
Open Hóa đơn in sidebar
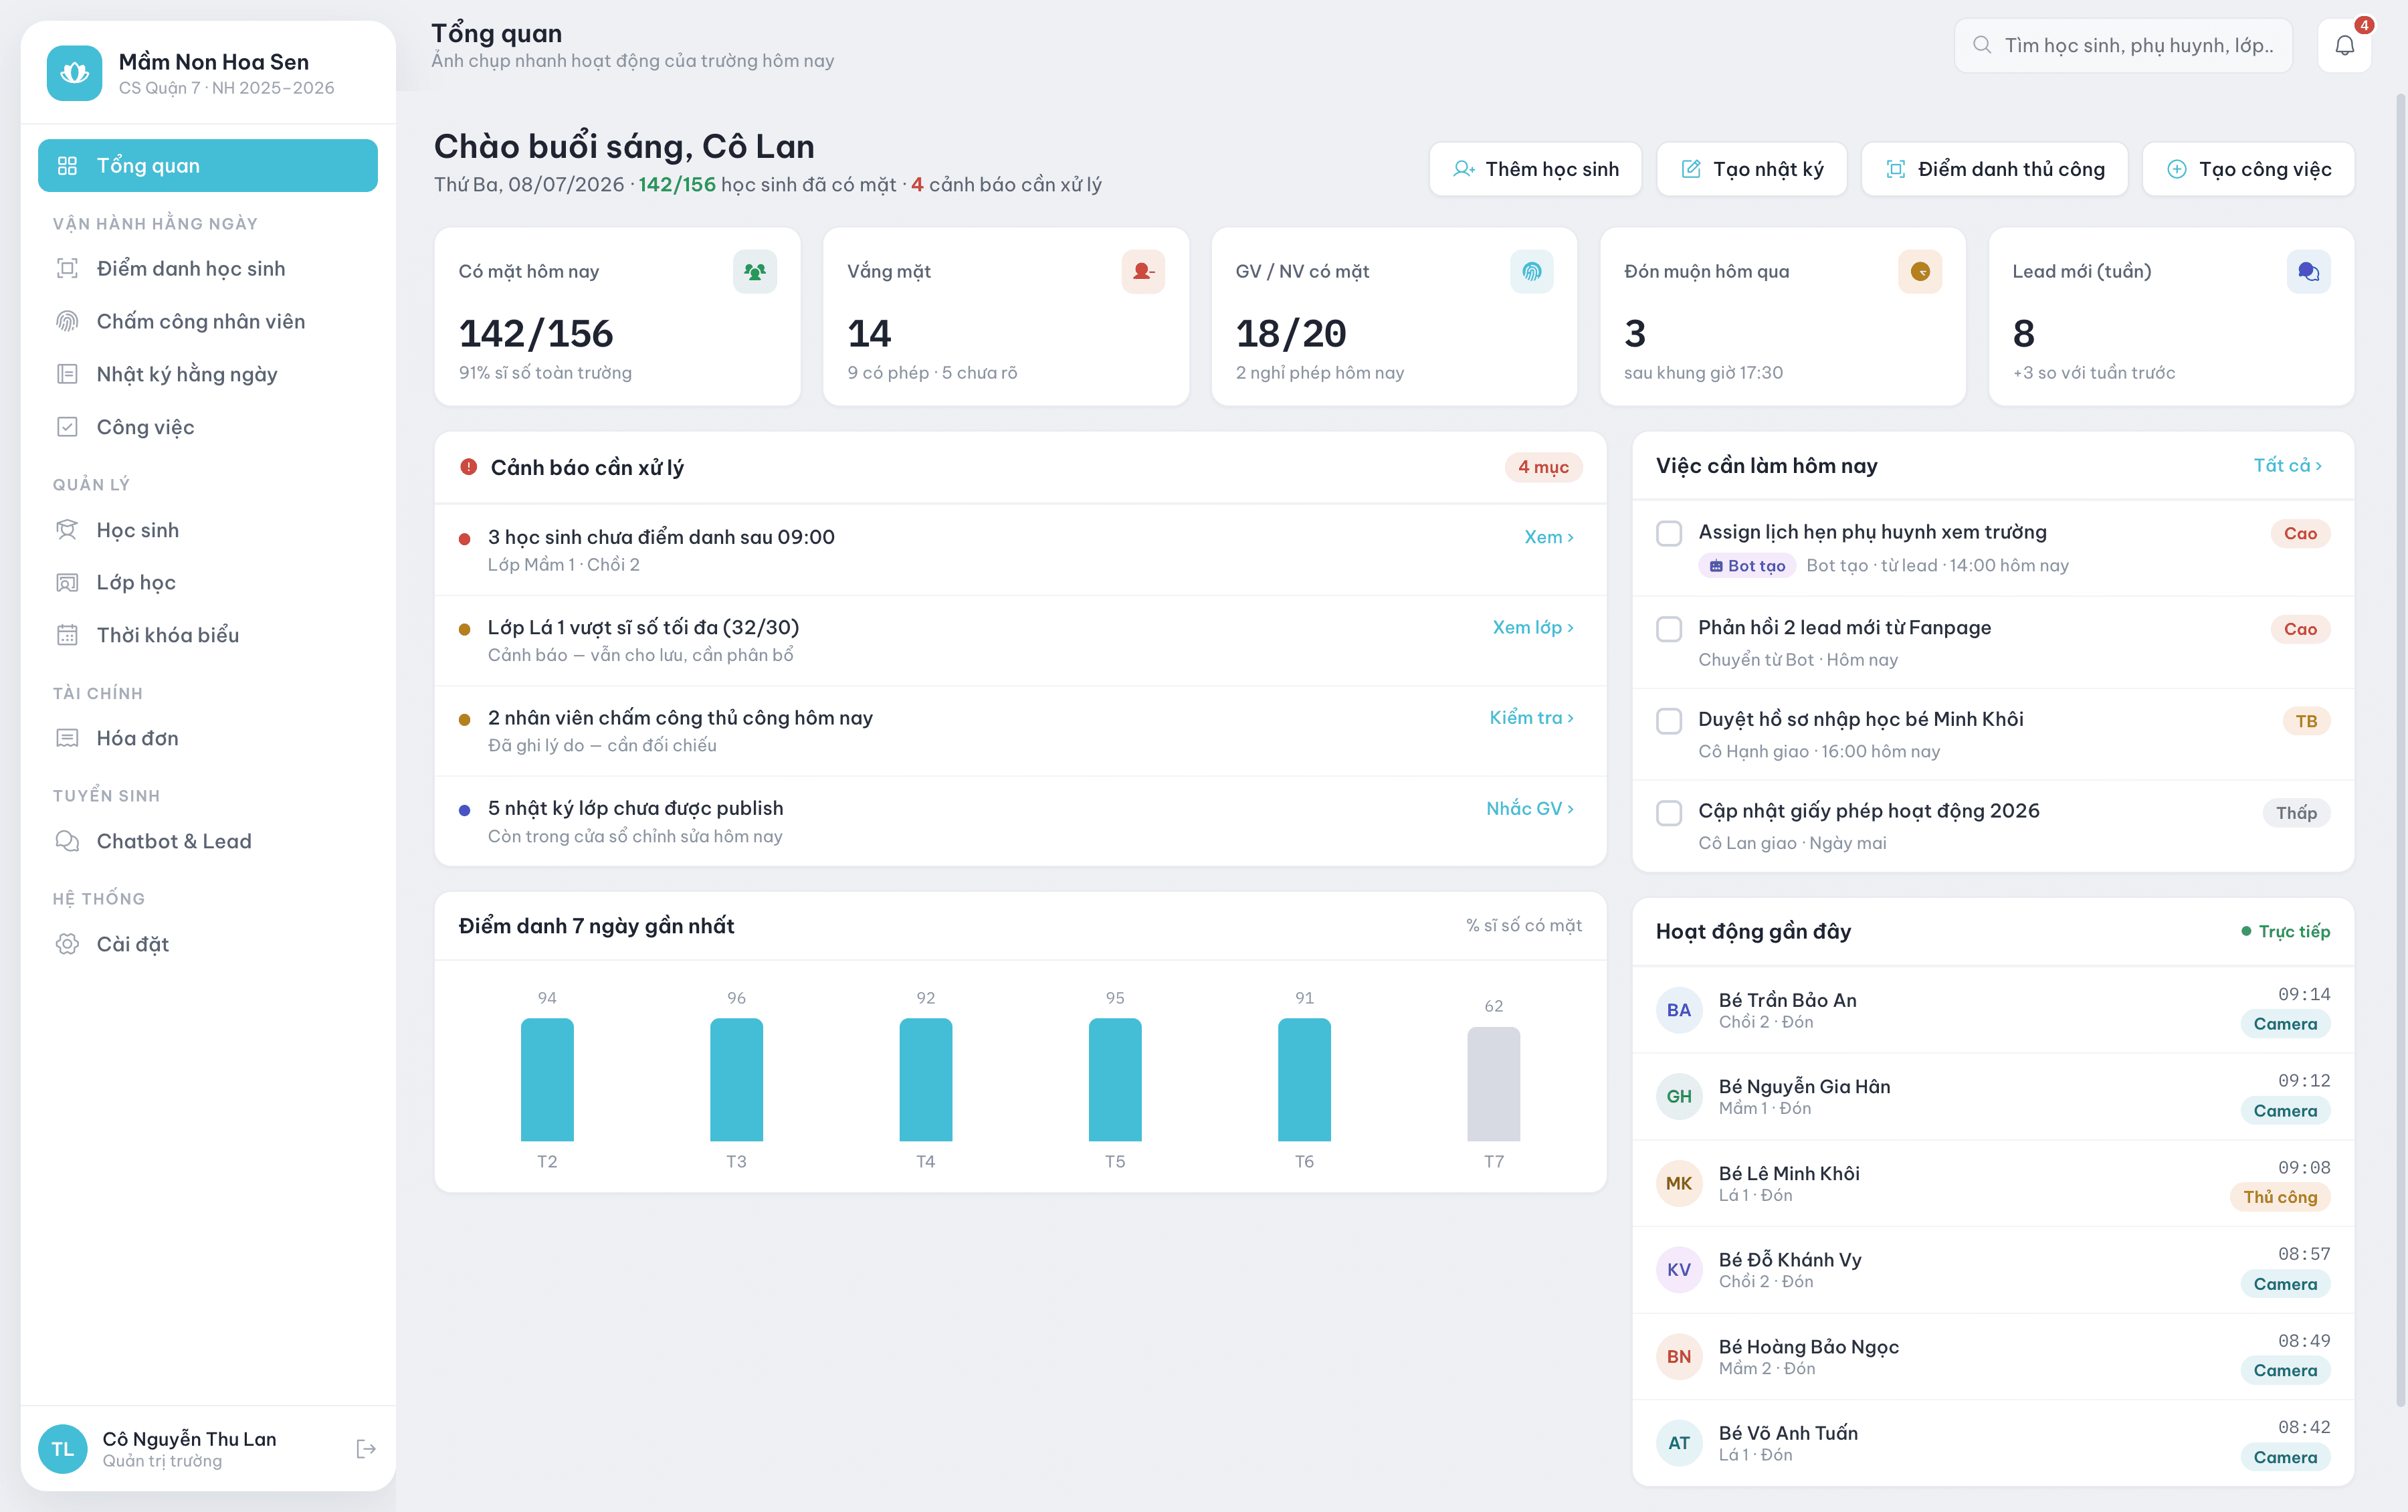(x=208, y=738)
